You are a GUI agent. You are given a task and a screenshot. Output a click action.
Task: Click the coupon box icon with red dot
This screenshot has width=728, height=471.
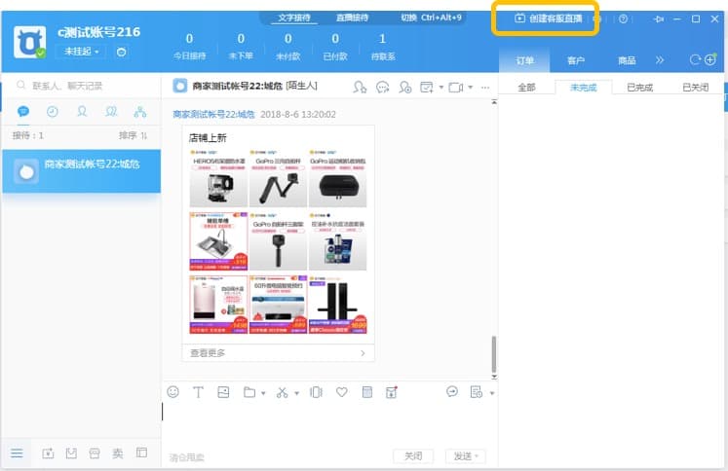point(392,392)
